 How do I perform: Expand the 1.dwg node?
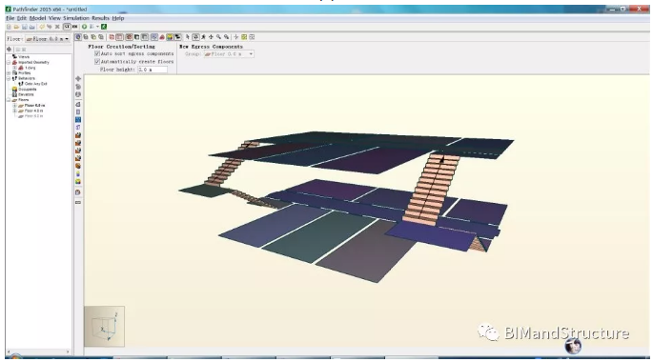(14, 68)
